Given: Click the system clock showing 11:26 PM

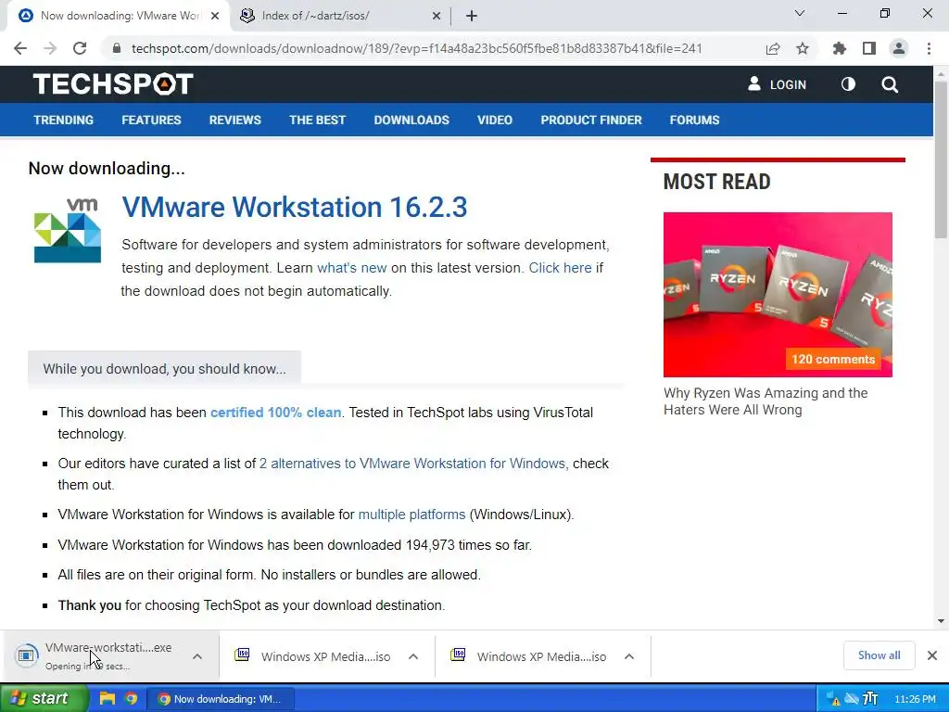Looking at the screenshot, I should pyautogui.click(x=915, y=699).
